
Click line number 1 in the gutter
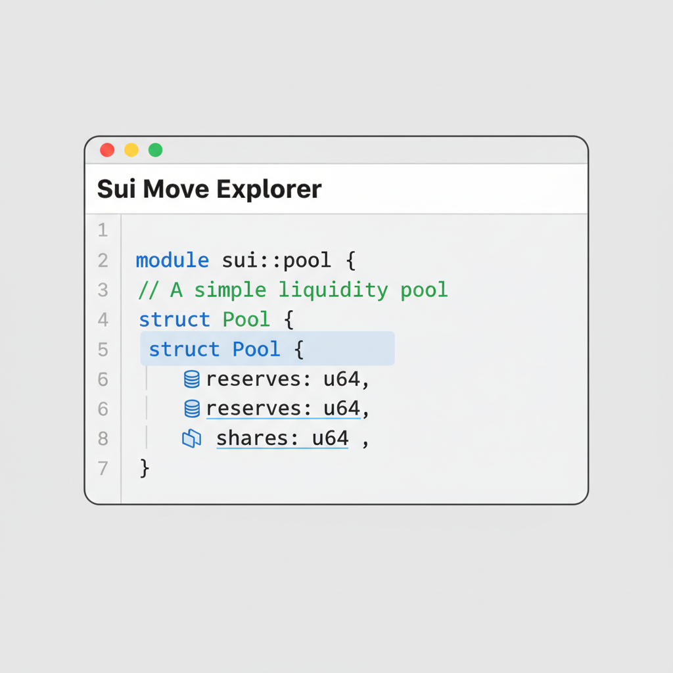pos(103,230)
